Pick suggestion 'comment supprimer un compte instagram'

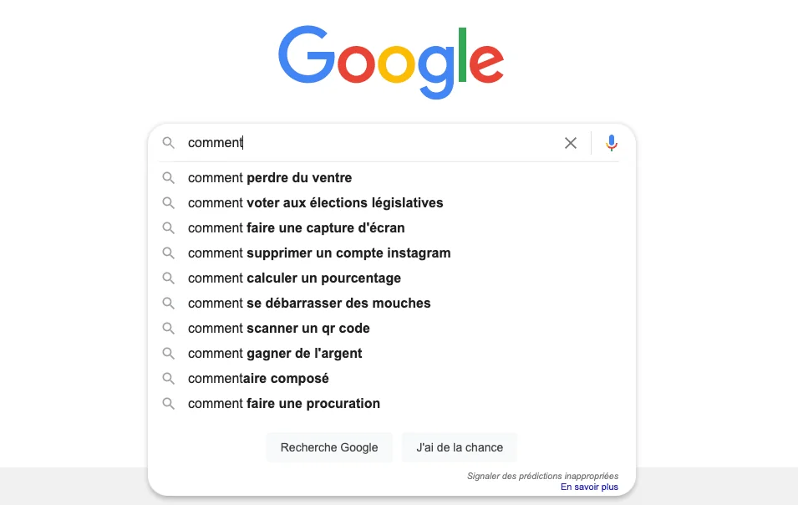tap(319, 253)
